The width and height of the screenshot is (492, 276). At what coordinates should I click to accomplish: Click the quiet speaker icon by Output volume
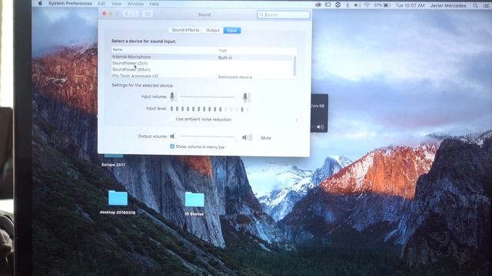click(x=172, y=136)
